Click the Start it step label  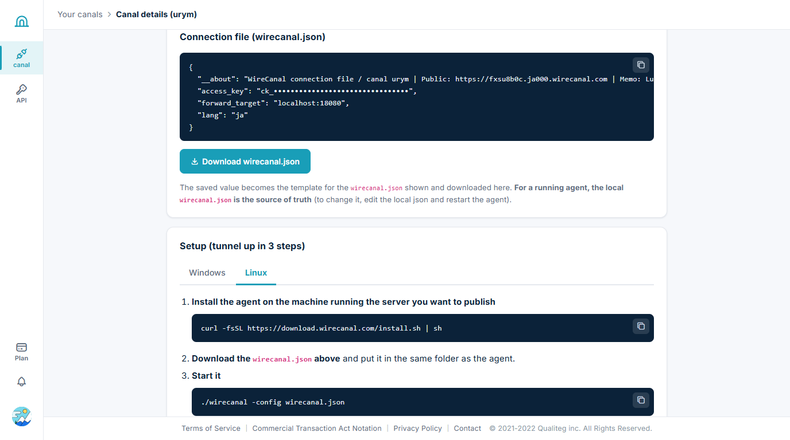click(206, 376)
